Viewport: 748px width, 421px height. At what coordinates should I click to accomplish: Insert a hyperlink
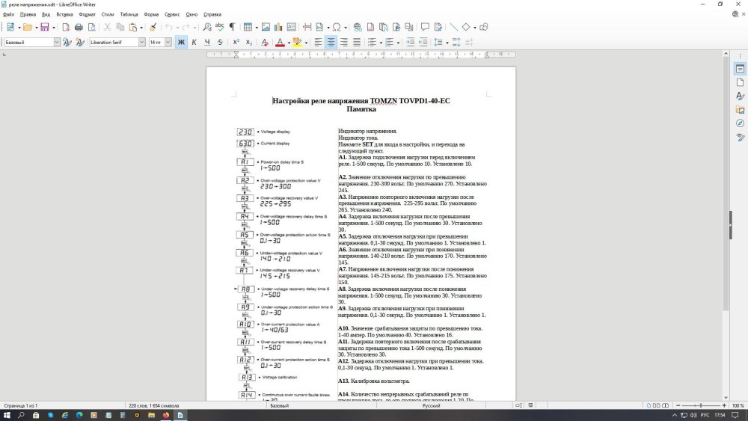click(358, 27)
